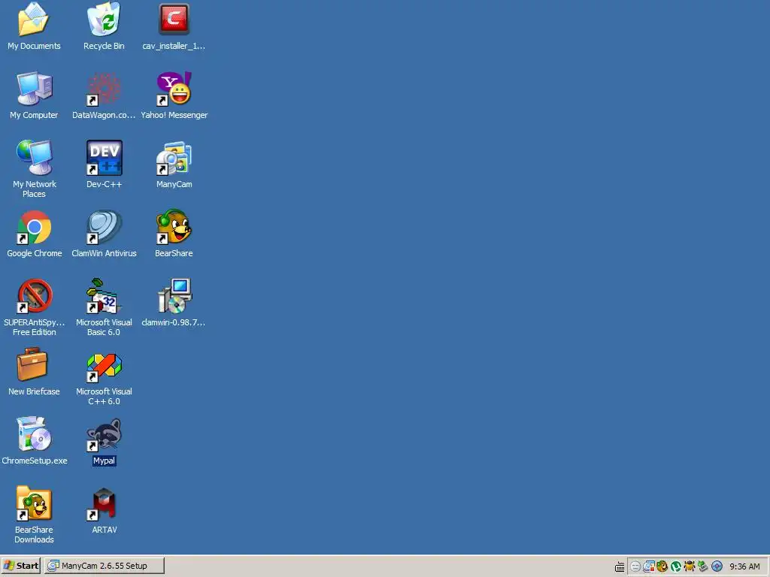This screenshot has width=770, height=577.
Task: Select the BearShare Downloads folder icon
Action: point(34,503)
